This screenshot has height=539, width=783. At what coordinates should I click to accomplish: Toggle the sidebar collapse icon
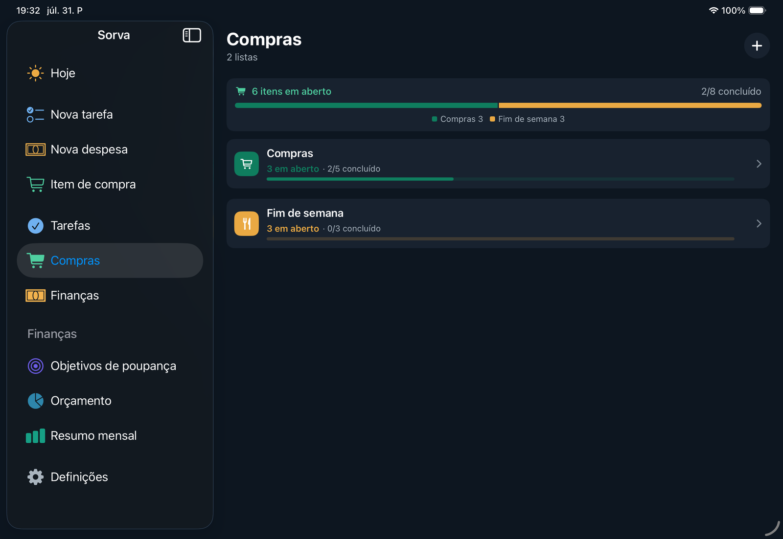[192, 35]
